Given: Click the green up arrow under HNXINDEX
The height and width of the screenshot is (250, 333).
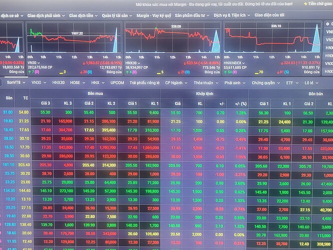Looking at the screenshot, I should [x=225, y=72].
